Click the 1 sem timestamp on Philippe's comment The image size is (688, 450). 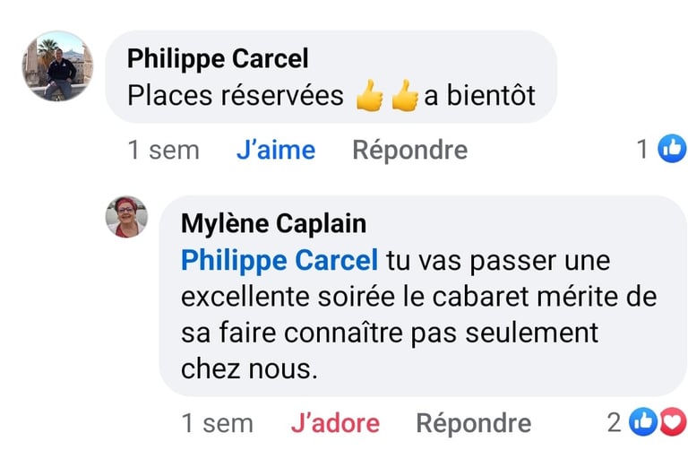tap(163, 150)
